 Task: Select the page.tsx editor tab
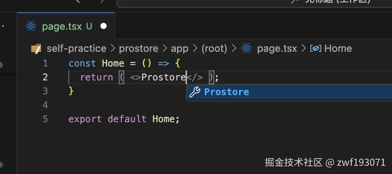(x=66, y=26)
